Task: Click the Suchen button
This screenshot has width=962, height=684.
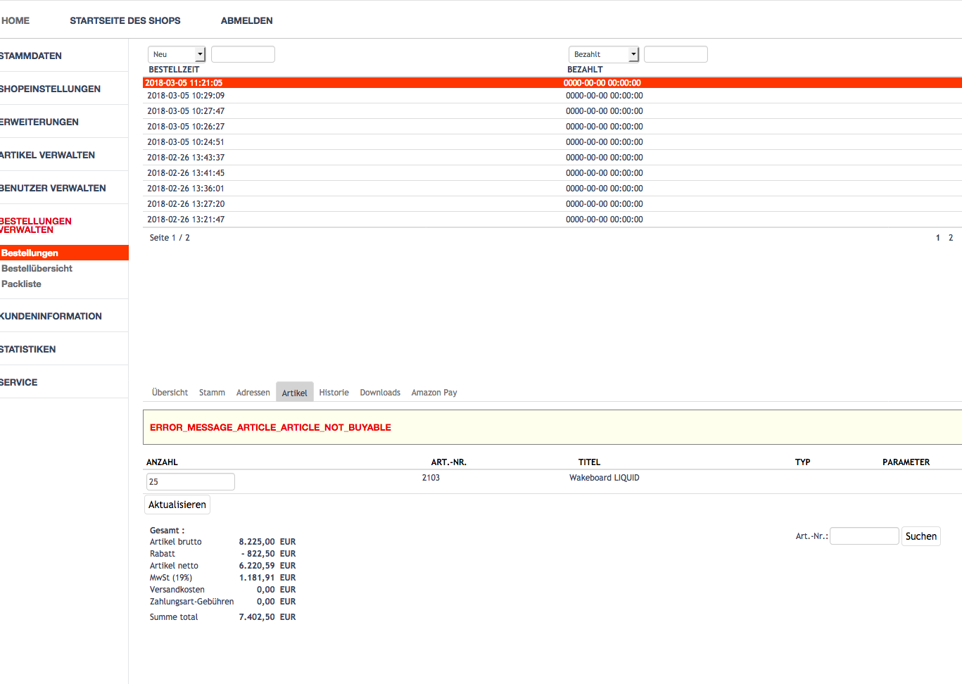Action: [920, 536]
